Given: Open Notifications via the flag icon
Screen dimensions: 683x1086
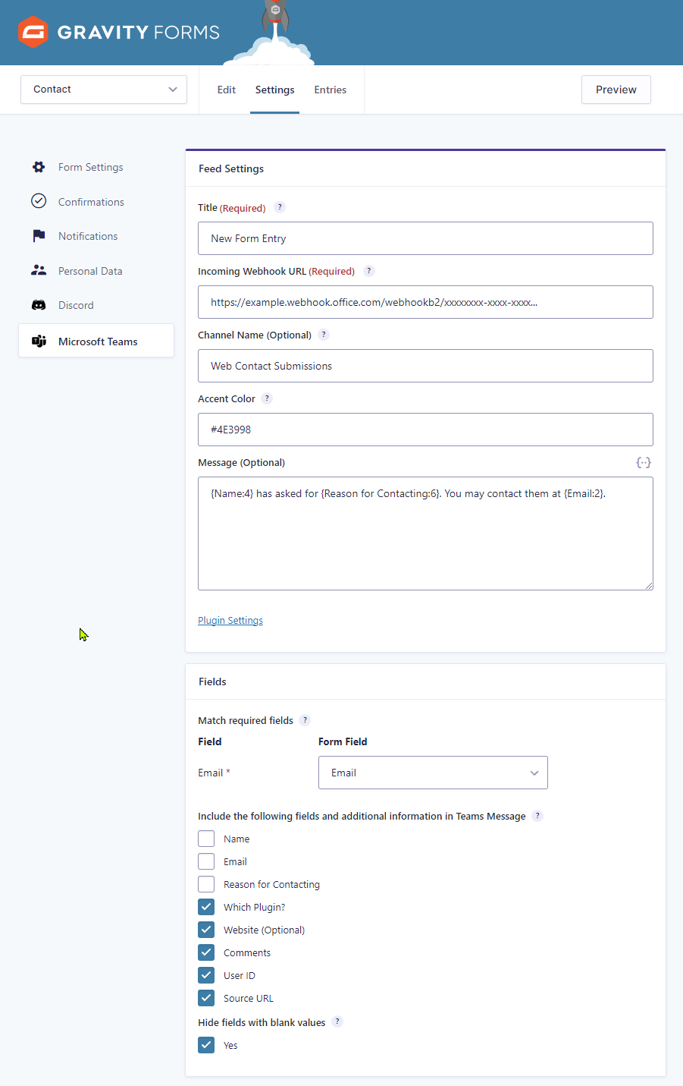Looking at the screenshot, I should click(38, 235).
